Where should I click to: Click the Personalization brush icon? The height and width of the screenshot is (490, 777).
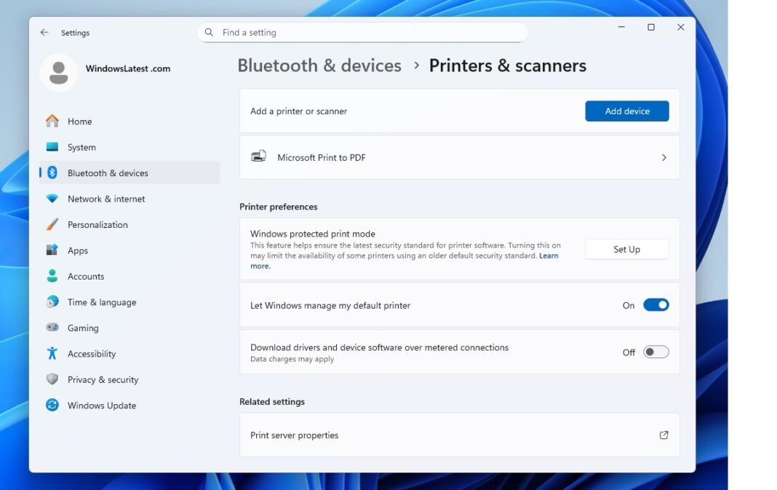pos(52,224)
